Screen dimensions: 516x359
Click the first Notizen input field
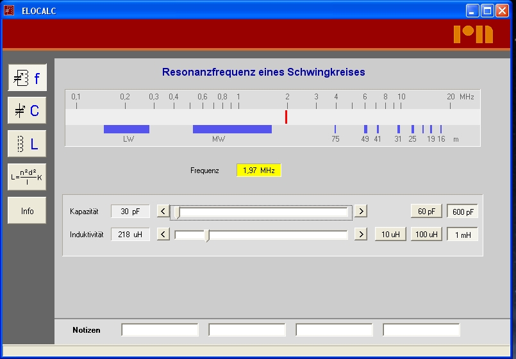pos(160,330)
